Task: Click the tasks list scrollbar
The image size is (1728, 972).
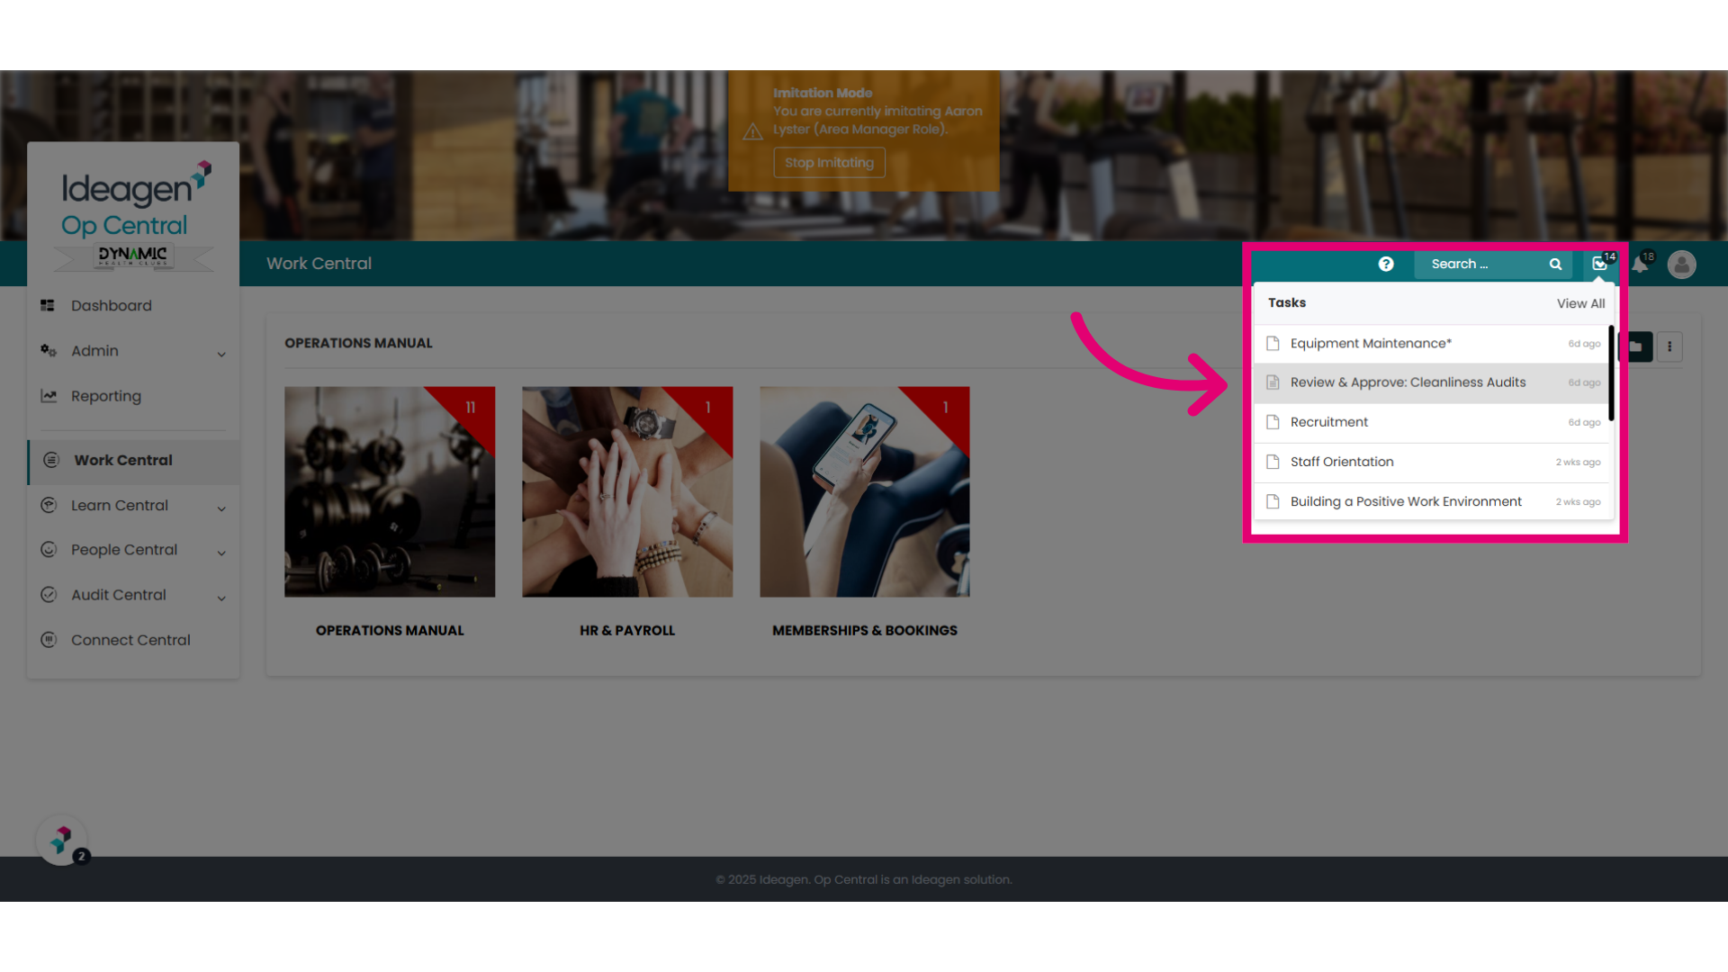Action: tap(1611, 373)
